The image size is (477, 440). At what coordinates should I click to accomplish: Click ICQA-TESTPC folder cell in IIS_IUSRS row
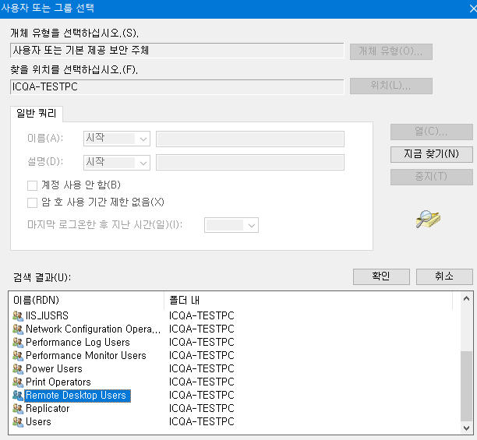202,315
